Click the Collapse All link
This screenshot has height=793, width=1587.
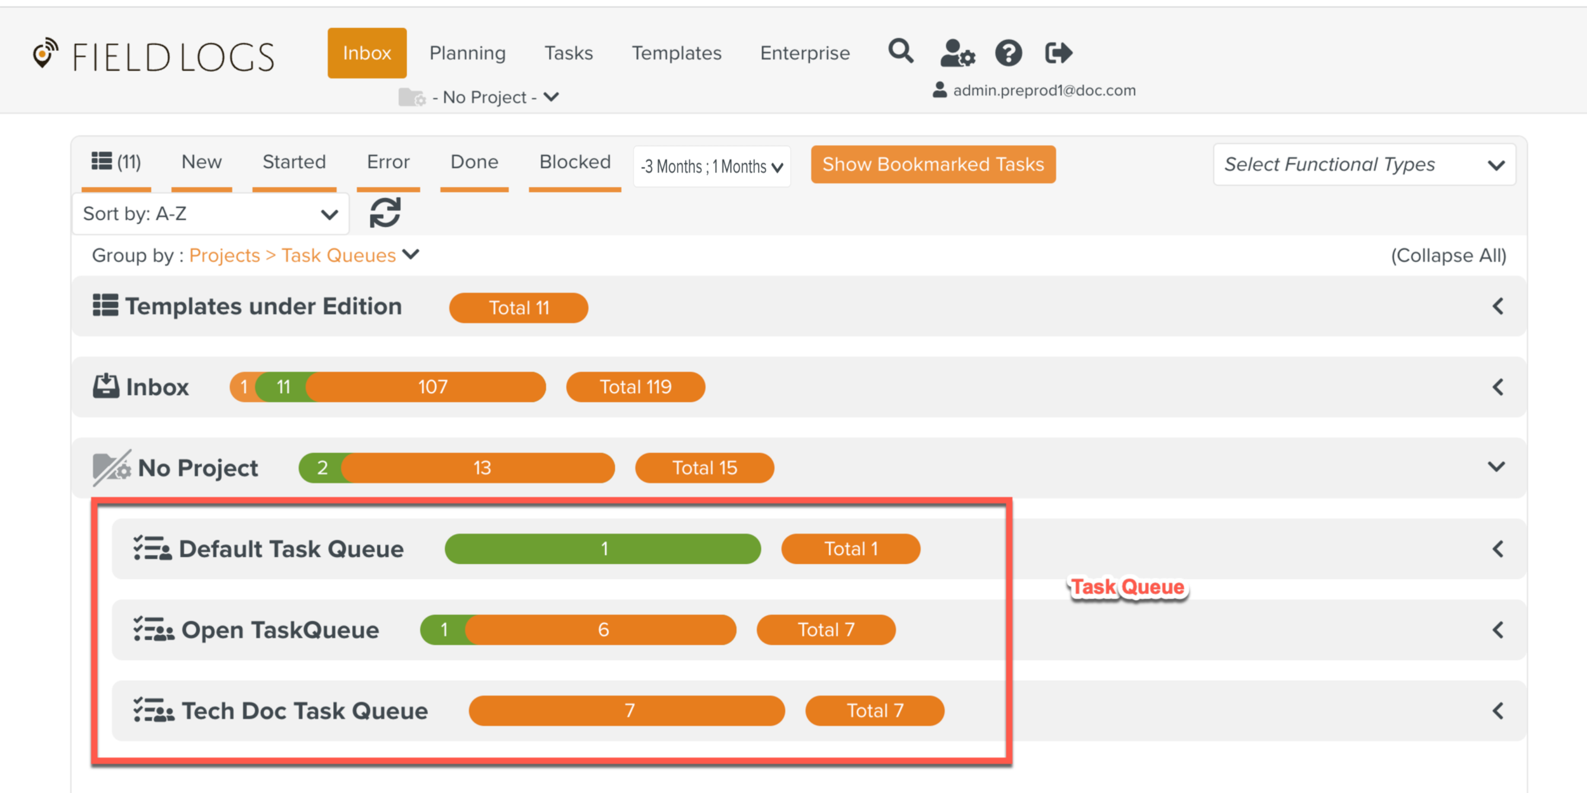tap(1448, 255)
